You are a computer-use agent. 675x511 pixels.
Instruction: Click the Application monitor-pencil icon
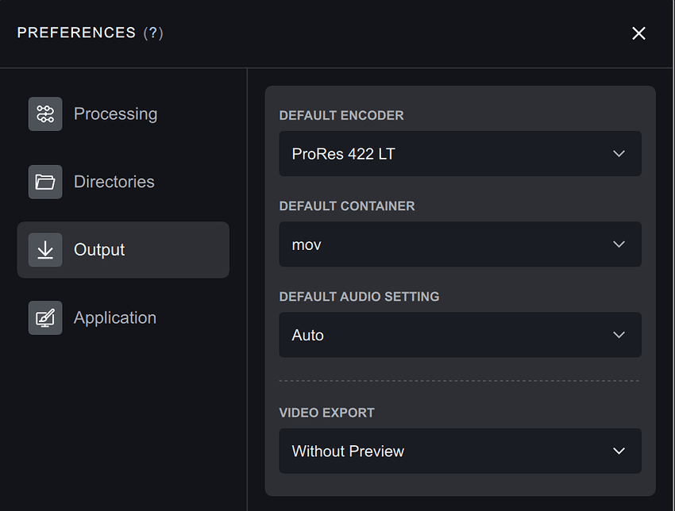coord(45,318)
